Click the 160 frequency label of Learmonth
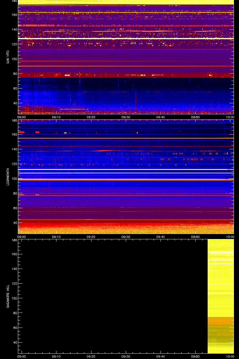 (x=14, y=135)
